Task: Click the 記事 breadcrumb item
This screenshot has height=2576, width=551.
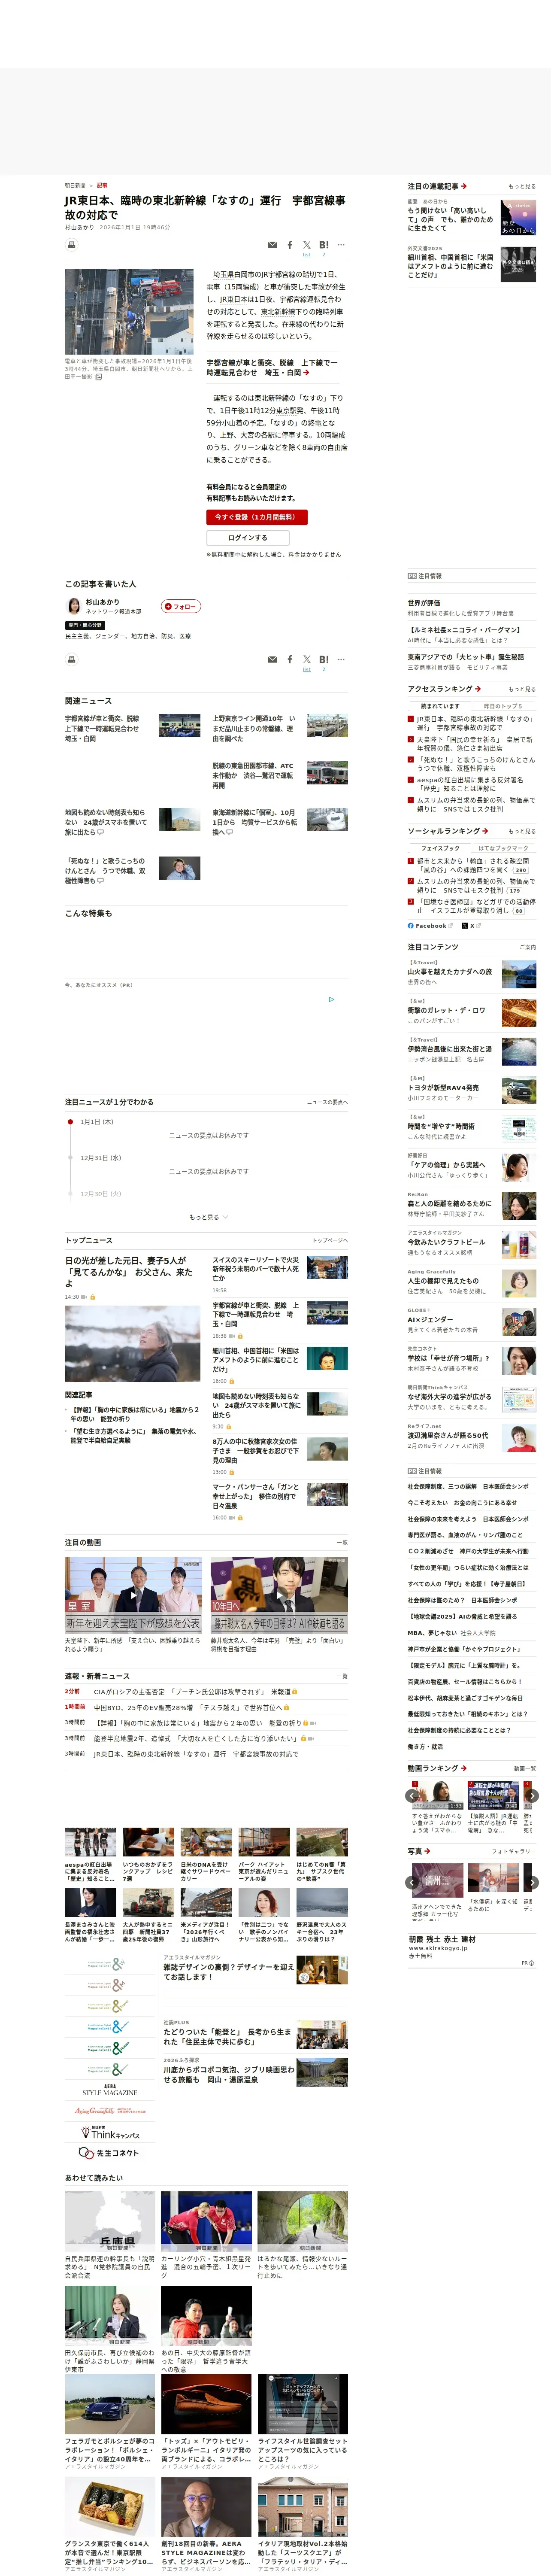Action: click(x=102, y=185)
